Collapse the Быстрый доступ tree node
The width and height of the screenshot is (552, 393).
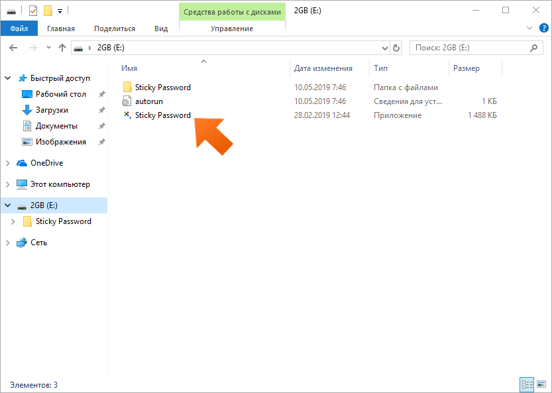tap(8, 78)
